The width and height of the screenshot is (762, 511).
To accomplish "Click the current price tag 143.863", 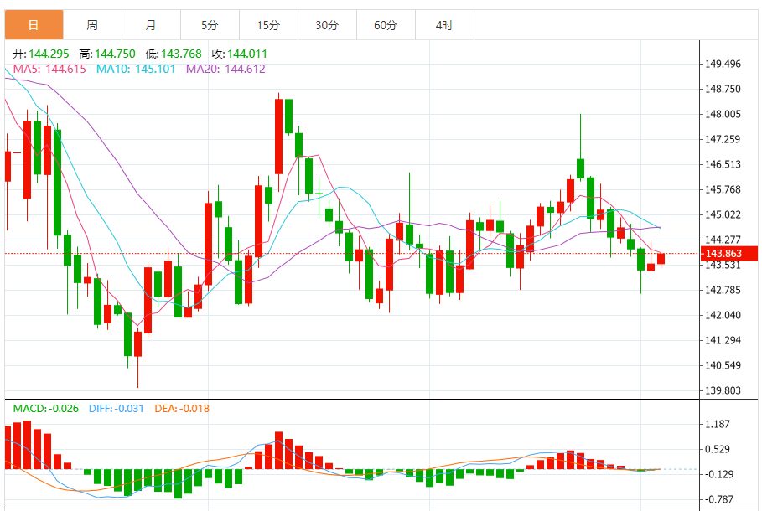I will (x=729, y=254).
